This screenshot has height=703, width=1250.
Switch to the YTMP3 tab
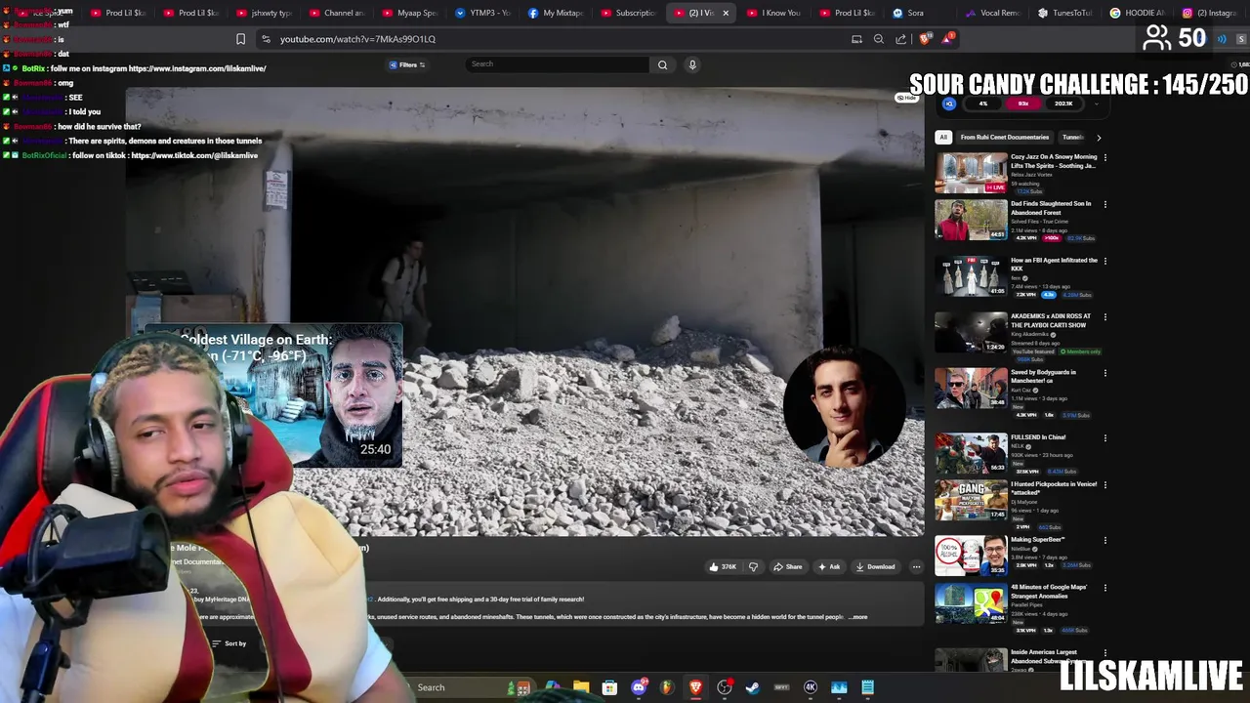(x=482, y=13)
